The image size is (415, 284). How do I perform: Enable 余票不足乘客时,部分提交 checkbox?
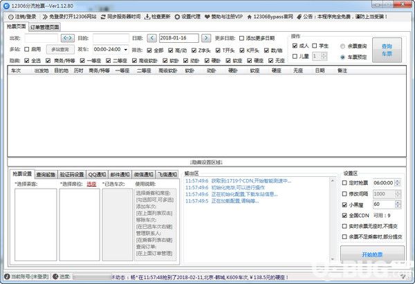click(344, 236)
